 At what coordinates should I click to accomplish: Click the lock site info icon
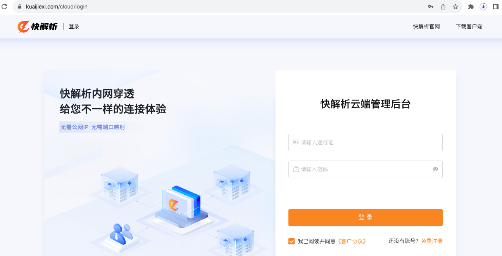click(20, 7)
